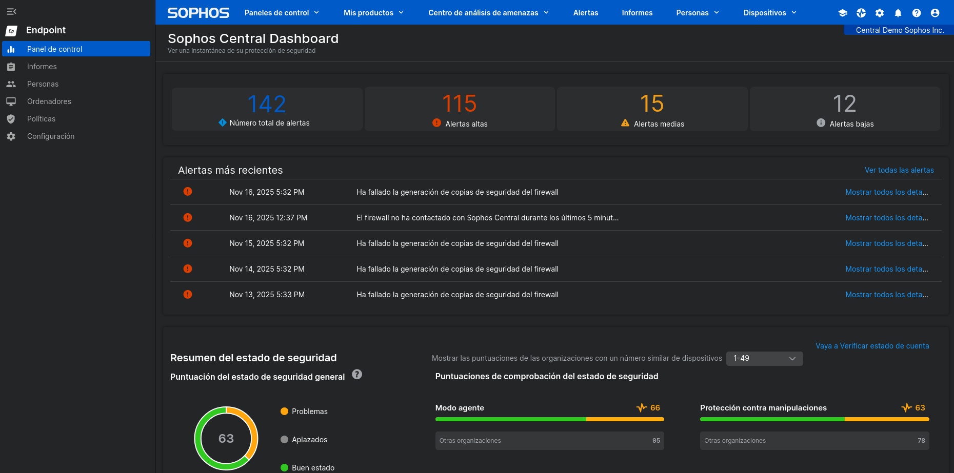Image resolution: width=954 pixels, height=473 pixels.
Task: Click the Modo agente score progress bar
Action: 549,419
